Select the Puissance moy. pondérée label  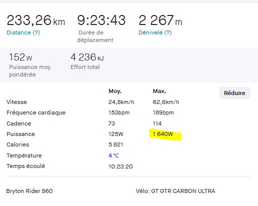pos(30,70)
